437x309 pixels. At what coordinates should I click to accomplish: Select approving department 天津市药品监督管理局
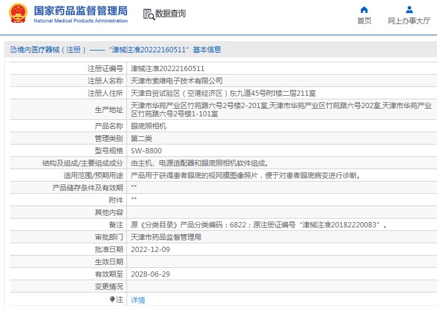point(166,237)
